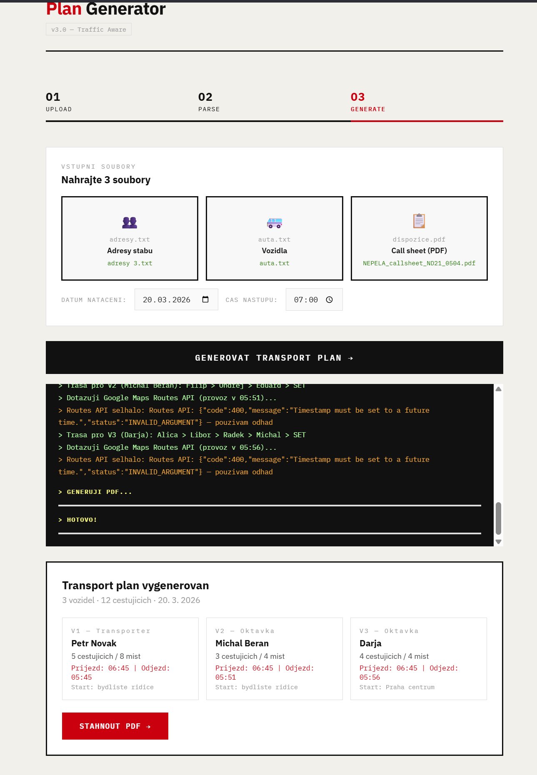Select the V2 Oktavka Michal Beran card
The height and width of the screenshot is (775, 537).
click(275, 659)
